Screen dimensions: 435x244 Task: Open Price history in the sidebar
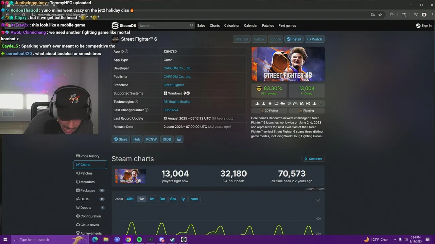coord(90,156)
